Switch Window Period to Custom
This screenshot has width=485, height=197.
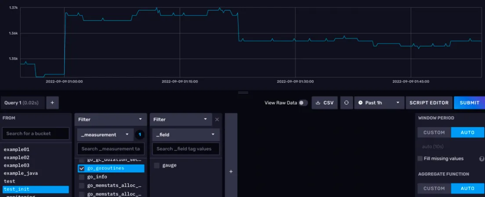434,132
